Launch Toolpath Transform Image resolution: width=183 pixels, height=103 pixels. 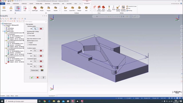123,9
